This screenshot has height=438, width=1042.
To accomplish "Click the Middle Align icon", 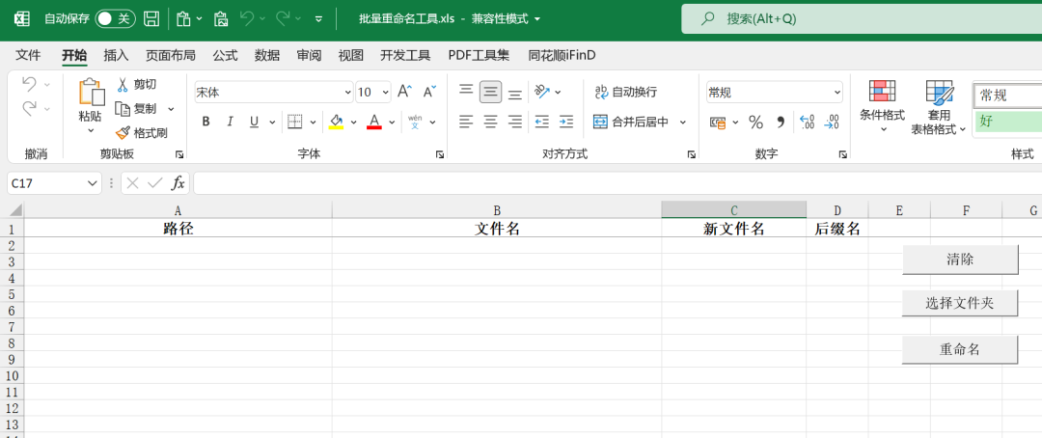I will [490, 92].
